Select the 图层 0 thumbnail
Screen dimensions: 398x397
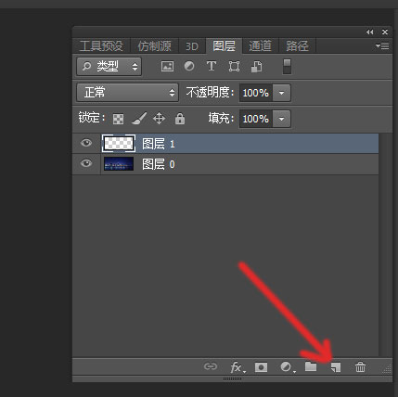tap(119, 163)
